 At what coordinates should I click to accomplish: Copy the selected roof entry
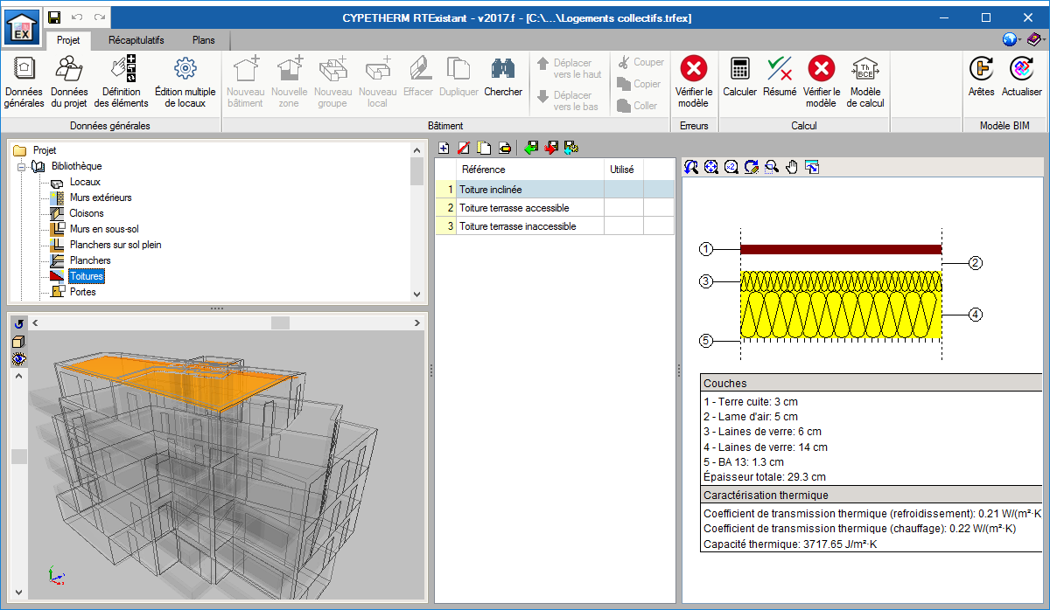pyautogui.click(x=484, y=148)
